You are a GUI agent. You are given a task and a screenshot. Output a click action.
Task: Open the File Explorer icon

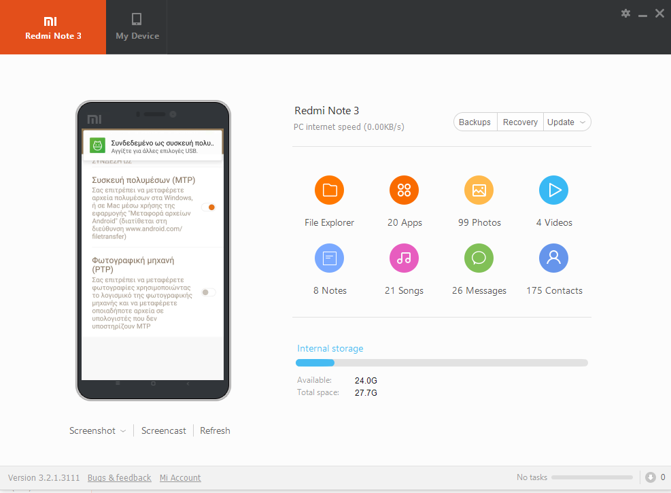pyautogui.click(x=329, y=190)
